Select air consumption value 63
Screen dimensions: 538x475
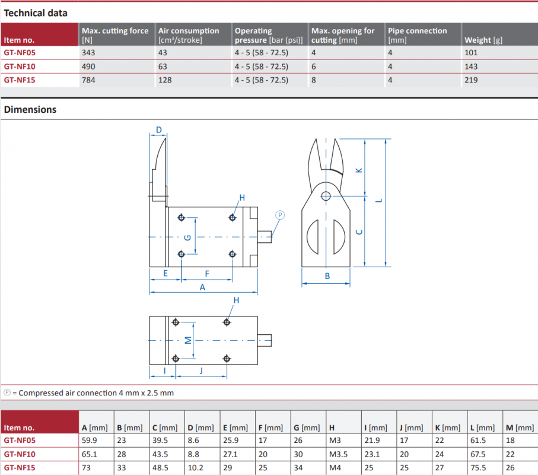click(x=163, y=66)
